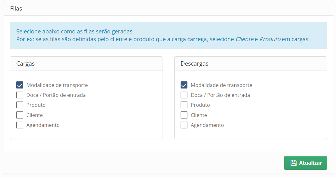Click the save icon on Atualizar button
The image size is (336, 177).
[293, 163]
